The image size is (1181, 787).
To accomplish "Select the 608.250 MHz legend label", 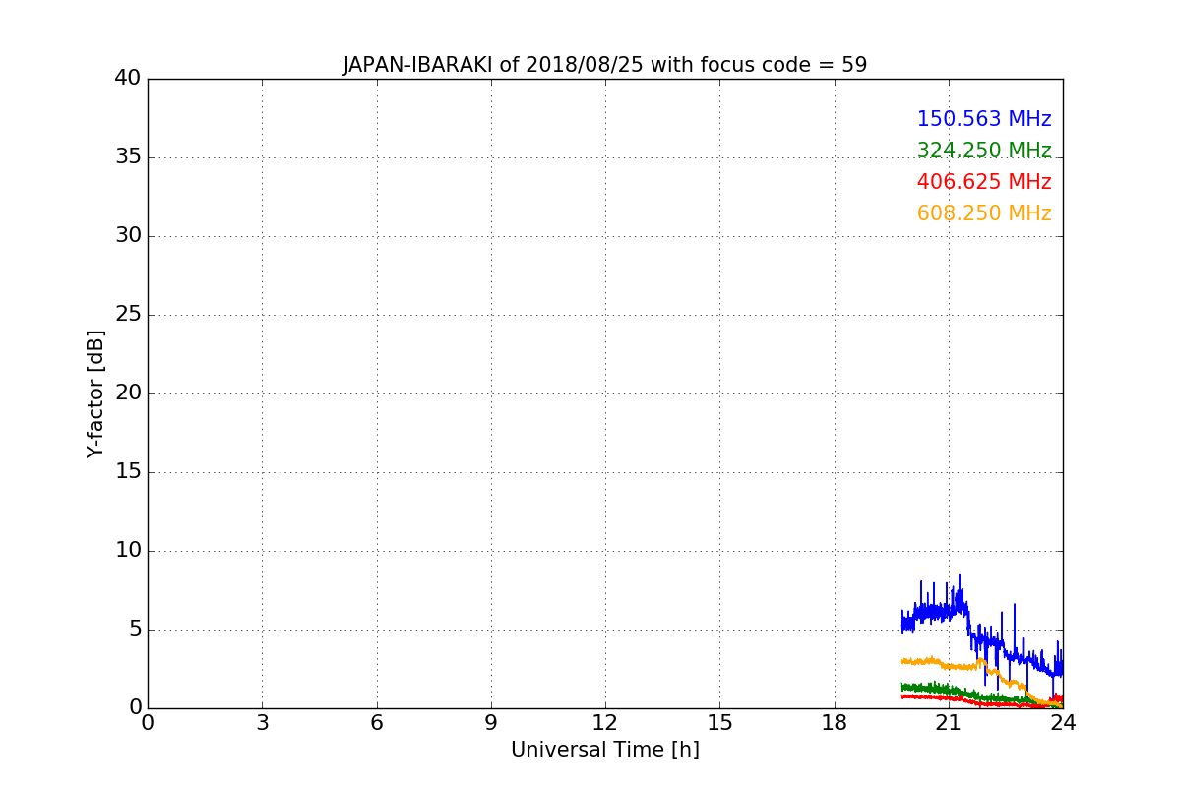I will point(984,213).
